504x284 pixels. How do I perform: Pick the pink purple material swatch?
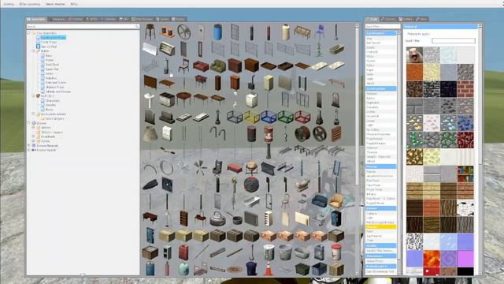[465, 259]
